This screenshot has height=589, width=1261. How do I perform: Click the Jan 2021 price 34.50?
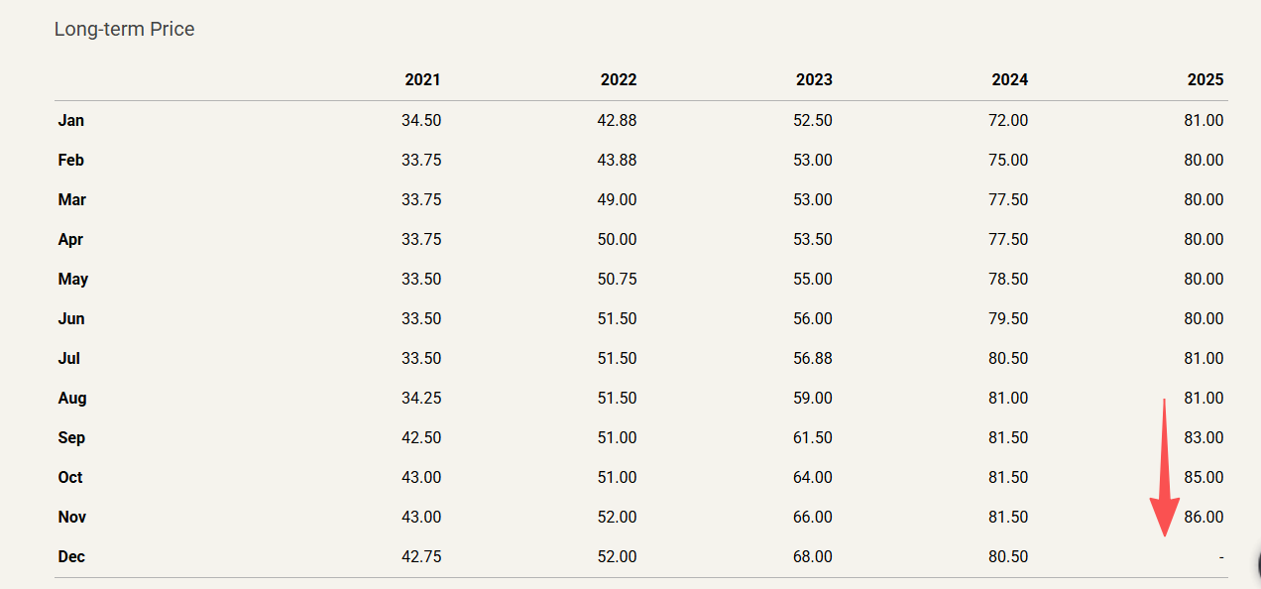point(421,121)
